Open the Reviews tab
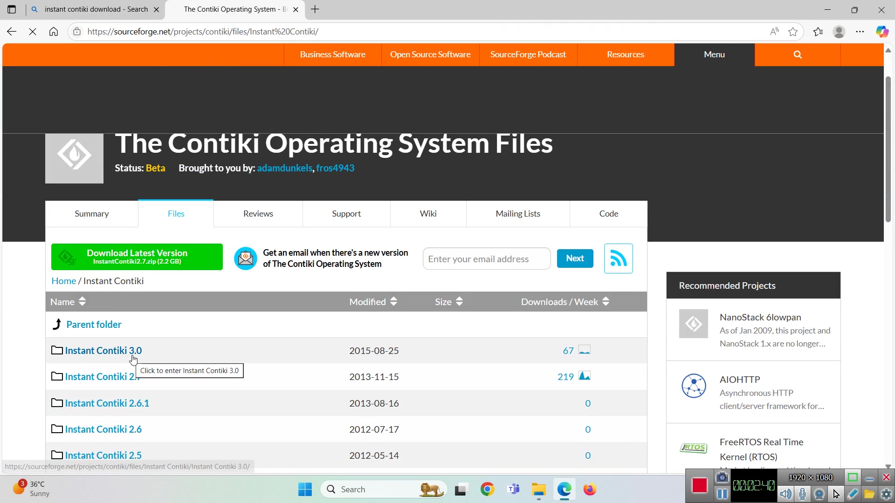The width and height of the screenshot is (895, 503). pyautogui.click(x=258, y=214)
